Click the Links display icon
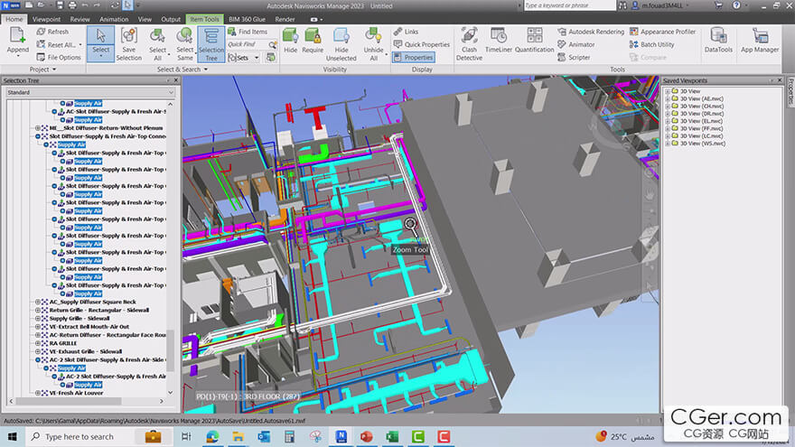This screenshot has height=447, width=795. 398,32
